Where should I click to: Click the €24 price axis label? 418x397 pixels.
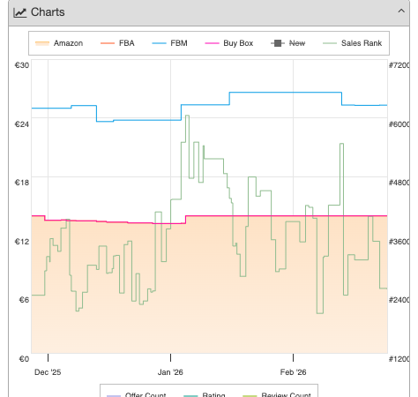(x=22, y=124)
